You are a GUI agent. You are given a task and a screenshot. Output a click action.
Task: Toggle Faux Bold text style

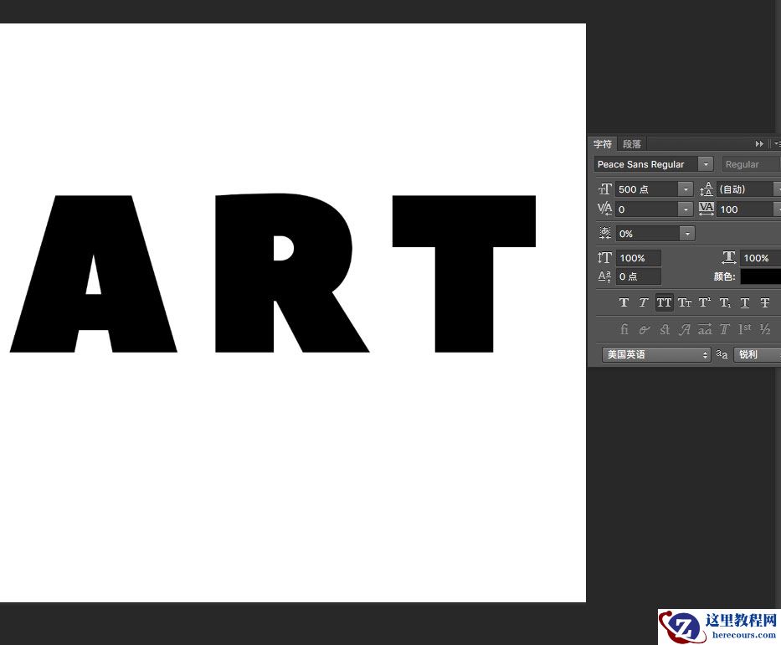(x=624, y=302)
